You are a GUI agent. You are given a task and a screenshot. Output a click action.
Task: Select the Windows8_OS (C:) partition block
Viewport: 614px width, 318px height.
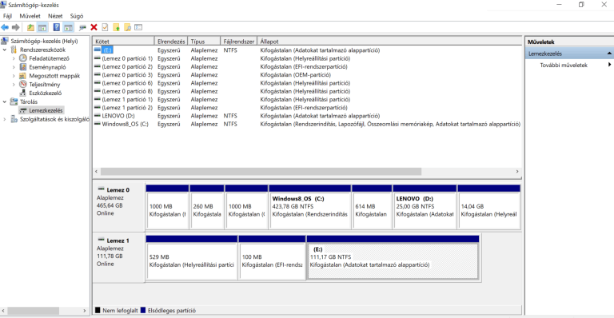pos(309,210)
